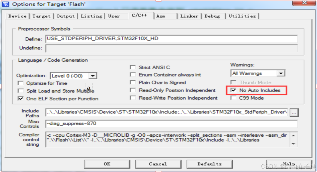Image resolution: width=317 pixels, height=172 pixels.
Task: Open the Device tab
Action: [17, 16]
